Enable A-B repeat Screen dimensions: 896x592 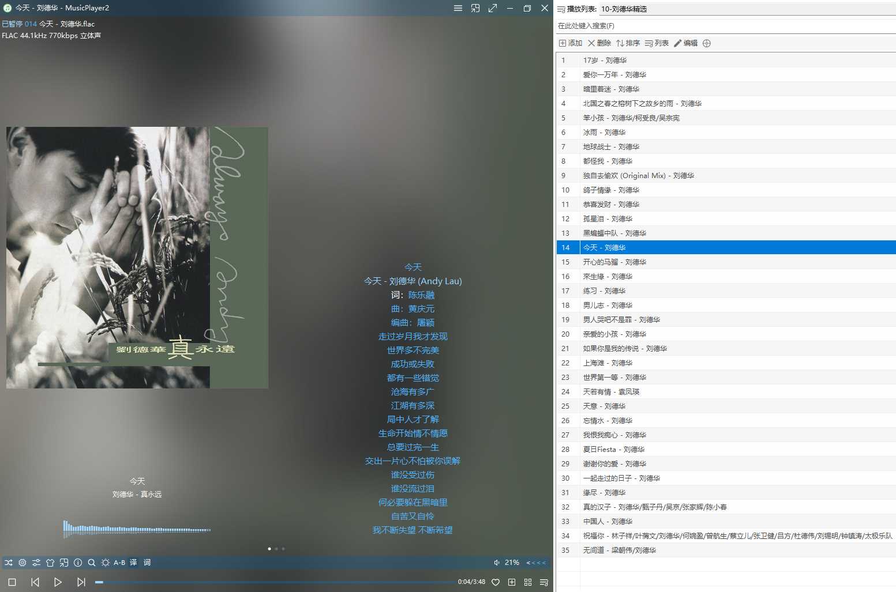tap(119, 563)
